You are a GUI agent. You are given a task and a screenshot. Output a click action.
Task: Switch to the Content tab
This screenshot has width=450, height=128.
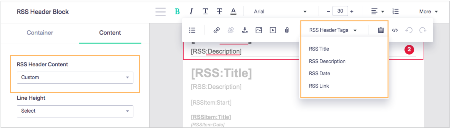110,33
